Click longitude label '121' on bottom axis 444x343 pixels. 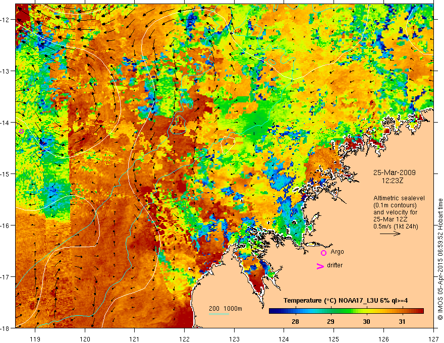click(x=135, y=339)
